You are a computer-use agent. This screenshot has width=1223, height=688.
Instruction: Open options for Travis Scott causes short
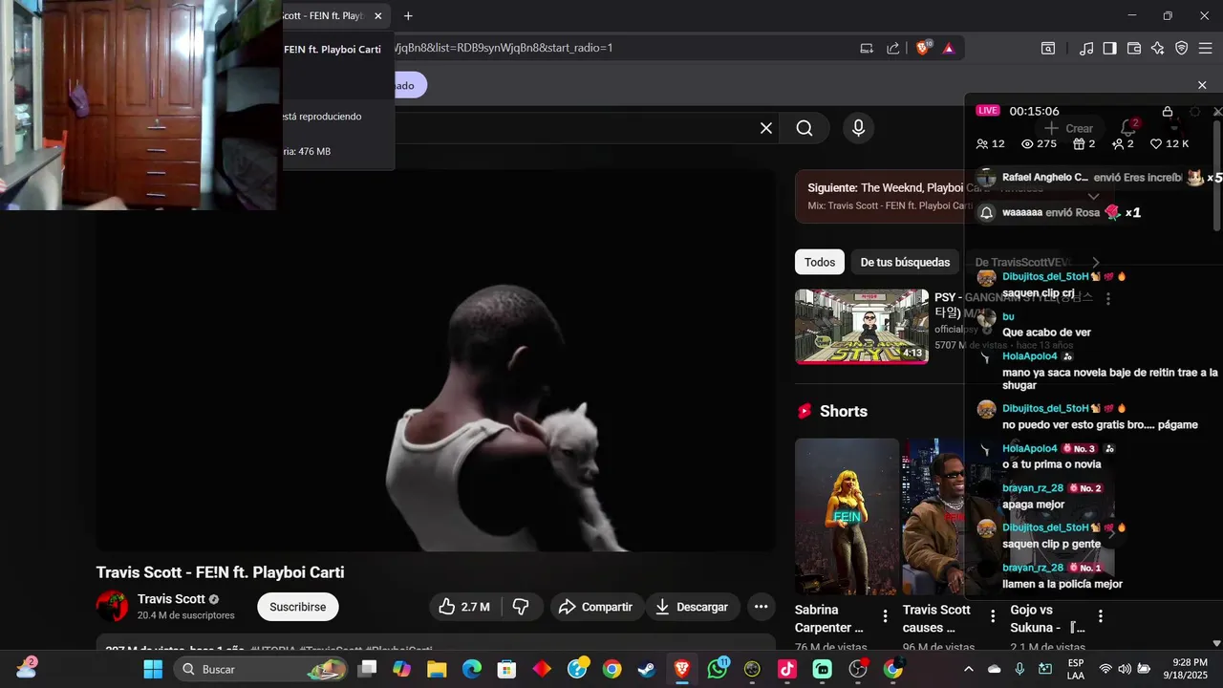[993, 616]
